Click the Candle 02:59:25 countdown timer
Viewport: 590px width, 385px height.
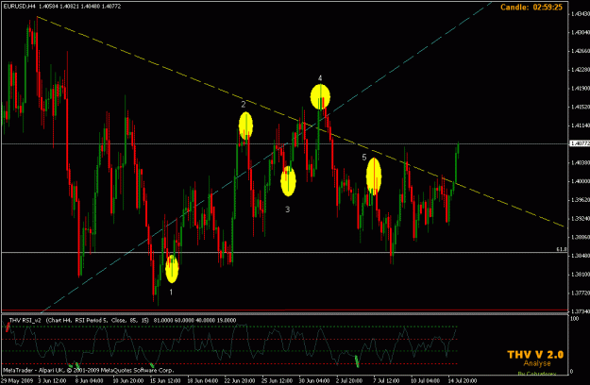coord(531,8)
